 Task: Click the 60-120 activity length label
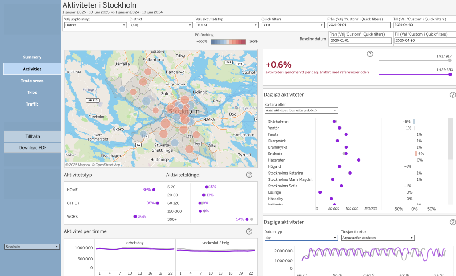pyautogui.click(x=173, y=203)
